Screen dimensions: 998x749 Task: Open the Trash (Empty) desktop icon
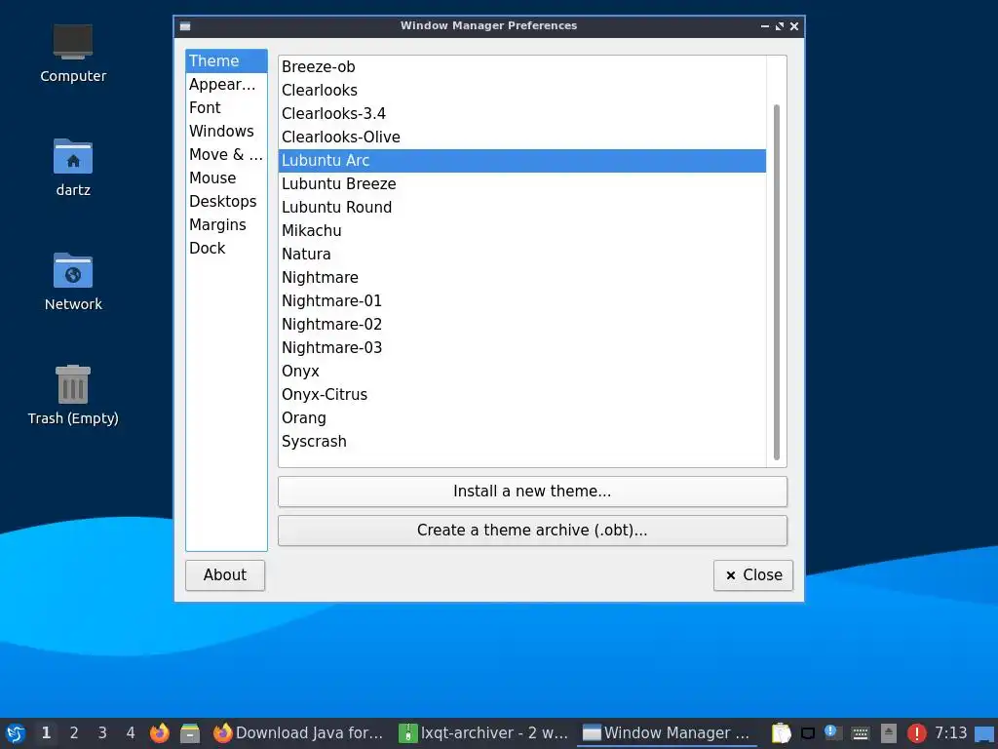point(73,395)
